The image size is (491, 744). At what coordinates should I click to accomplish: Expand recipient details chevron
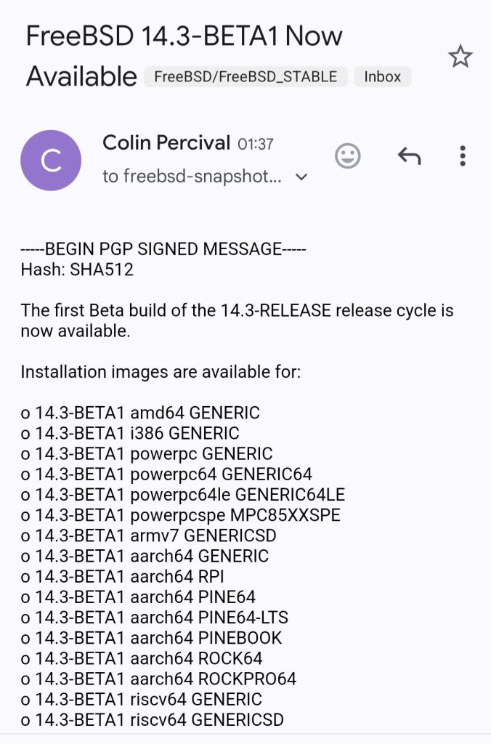point(301,177)
